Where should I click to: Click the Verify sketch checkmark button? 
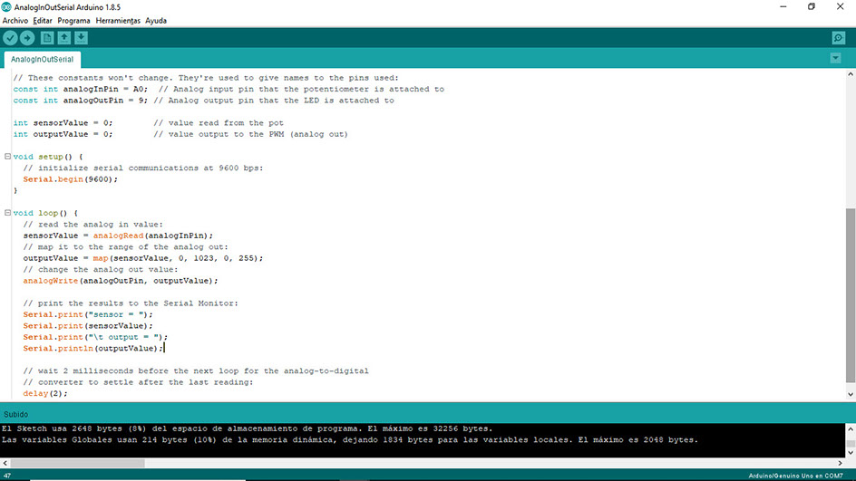tap(10, 38)
